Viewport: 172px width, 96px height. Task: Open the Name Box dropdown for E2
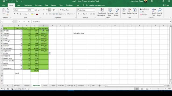coord(12,22)
